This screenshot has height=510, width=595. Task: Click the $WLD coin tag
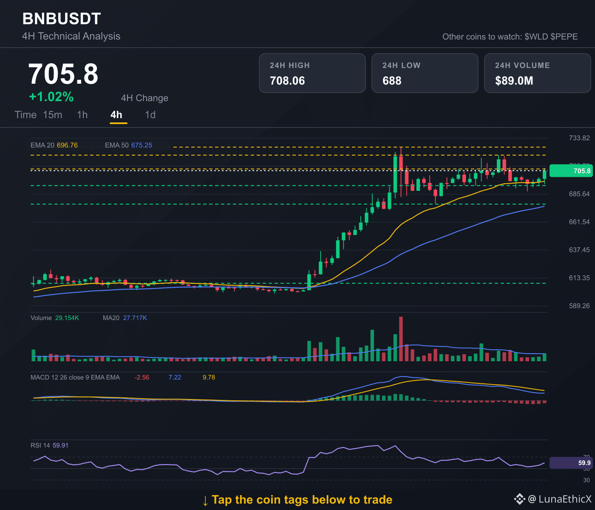tap(536, 37)
